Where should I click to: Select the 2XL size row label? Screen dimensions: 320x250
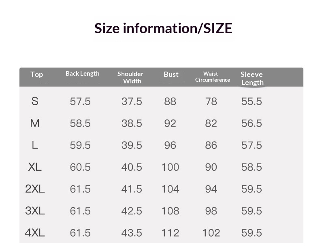35,189
